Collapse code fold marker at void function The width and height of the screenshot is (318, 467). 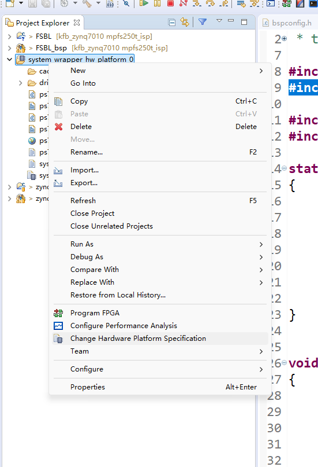(284, 362)
